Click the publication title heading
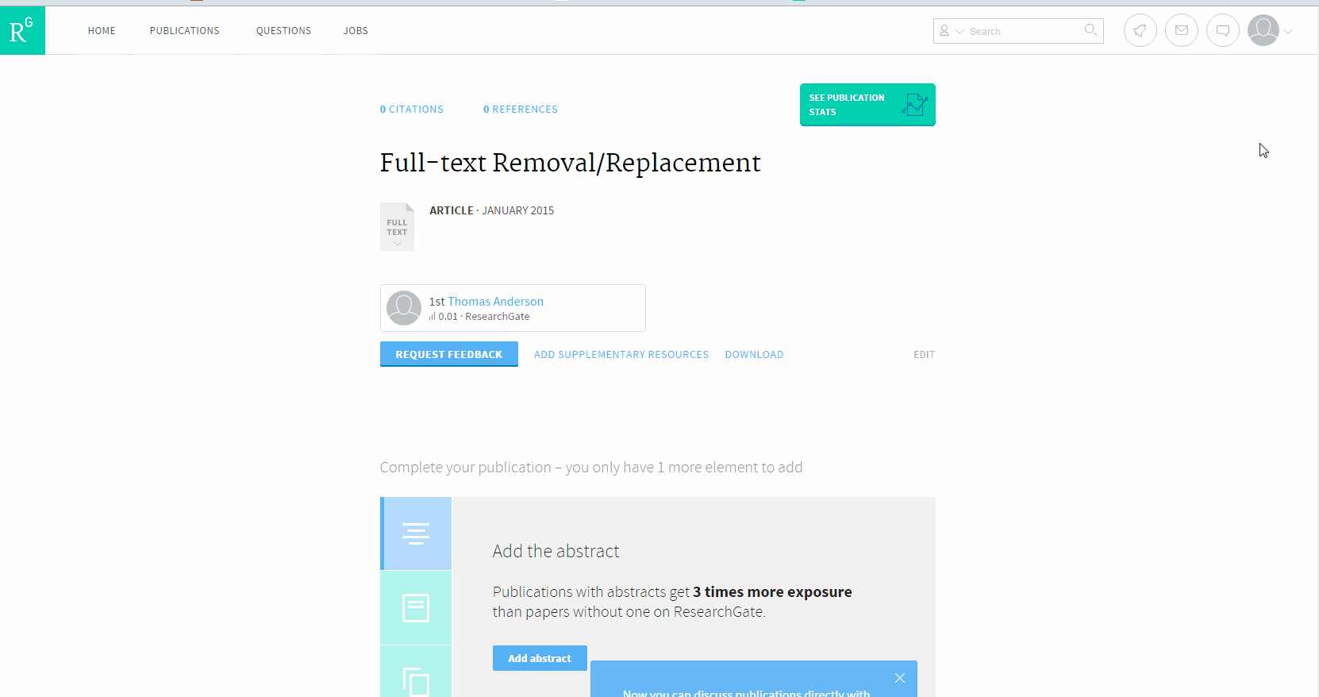Screen dimensions: 1319x697 point(570,163)
